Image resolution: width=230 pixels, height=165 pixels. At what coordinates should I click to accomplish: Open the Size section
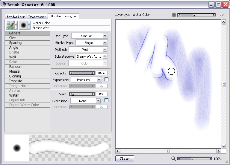pyautogui.click(x=27, y=38)
